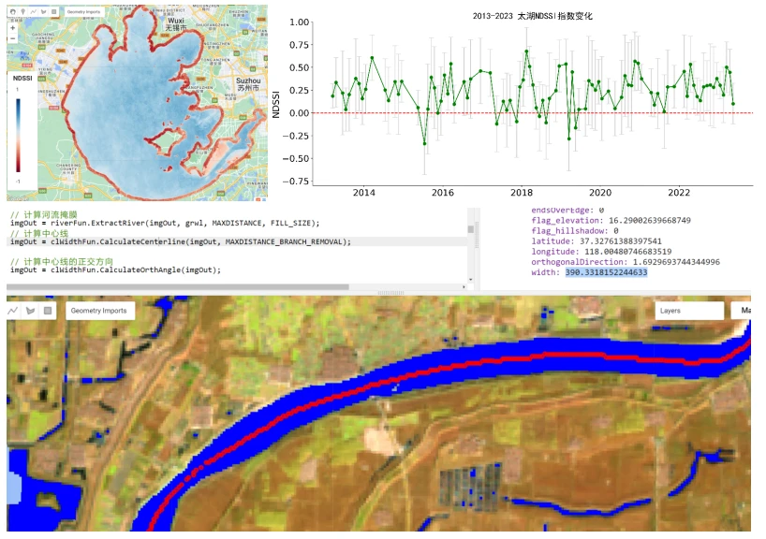Click the 2022 label on chart x-axis
Viewport: 766px width, 539px height.
[679, 193]
